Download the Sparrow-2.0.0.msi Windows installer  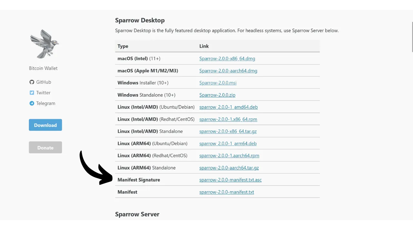[x=218, y=83]
